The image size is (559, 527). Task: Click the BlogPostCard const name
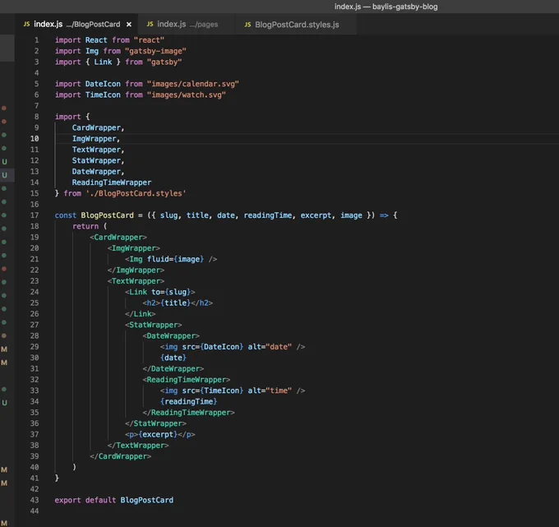pyautogui.click(x=108, y=215)
